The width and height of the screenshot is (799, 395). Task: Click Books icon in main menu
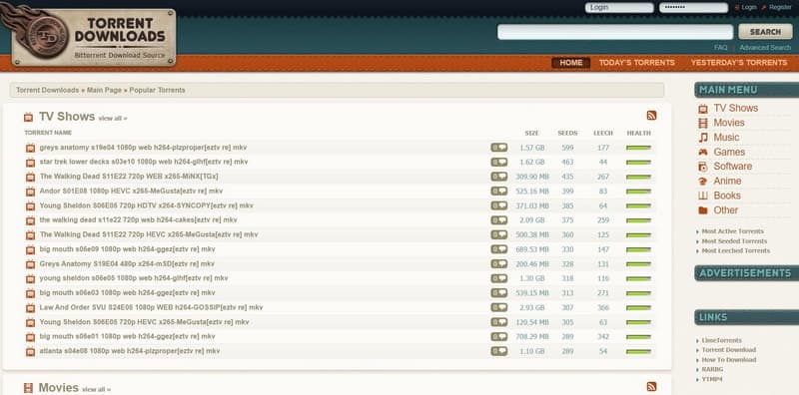[x=703, y=196]
